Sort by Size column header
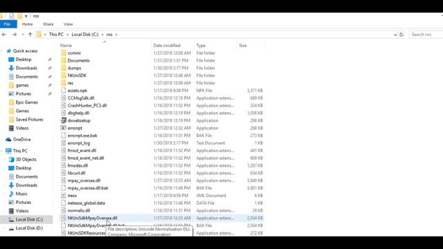 (x=243, y=46)
